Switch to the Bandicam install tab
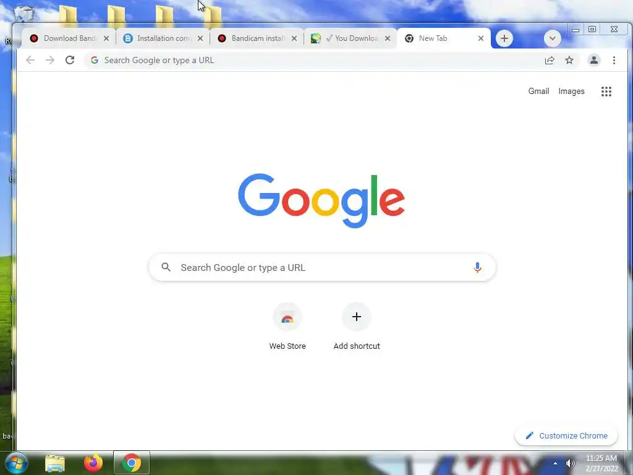 point(257,38)
